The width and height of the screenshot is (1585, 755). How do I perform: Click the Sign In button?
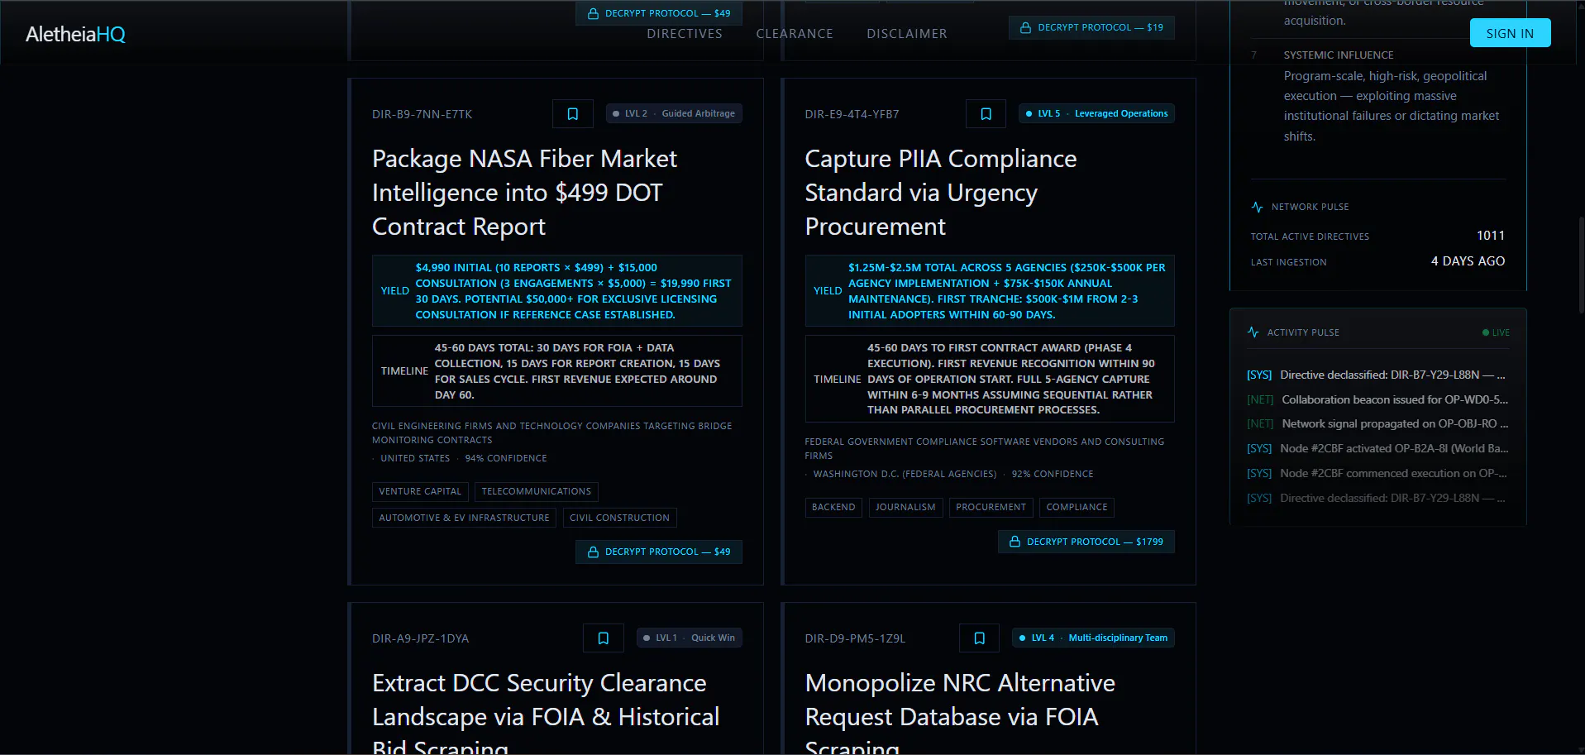pyautogui.click(x=1510, y=33)
